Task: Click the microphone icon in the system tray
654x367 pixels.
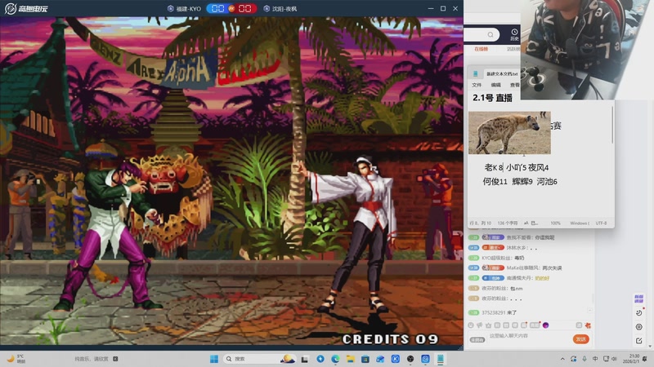Action: [585, 359]
